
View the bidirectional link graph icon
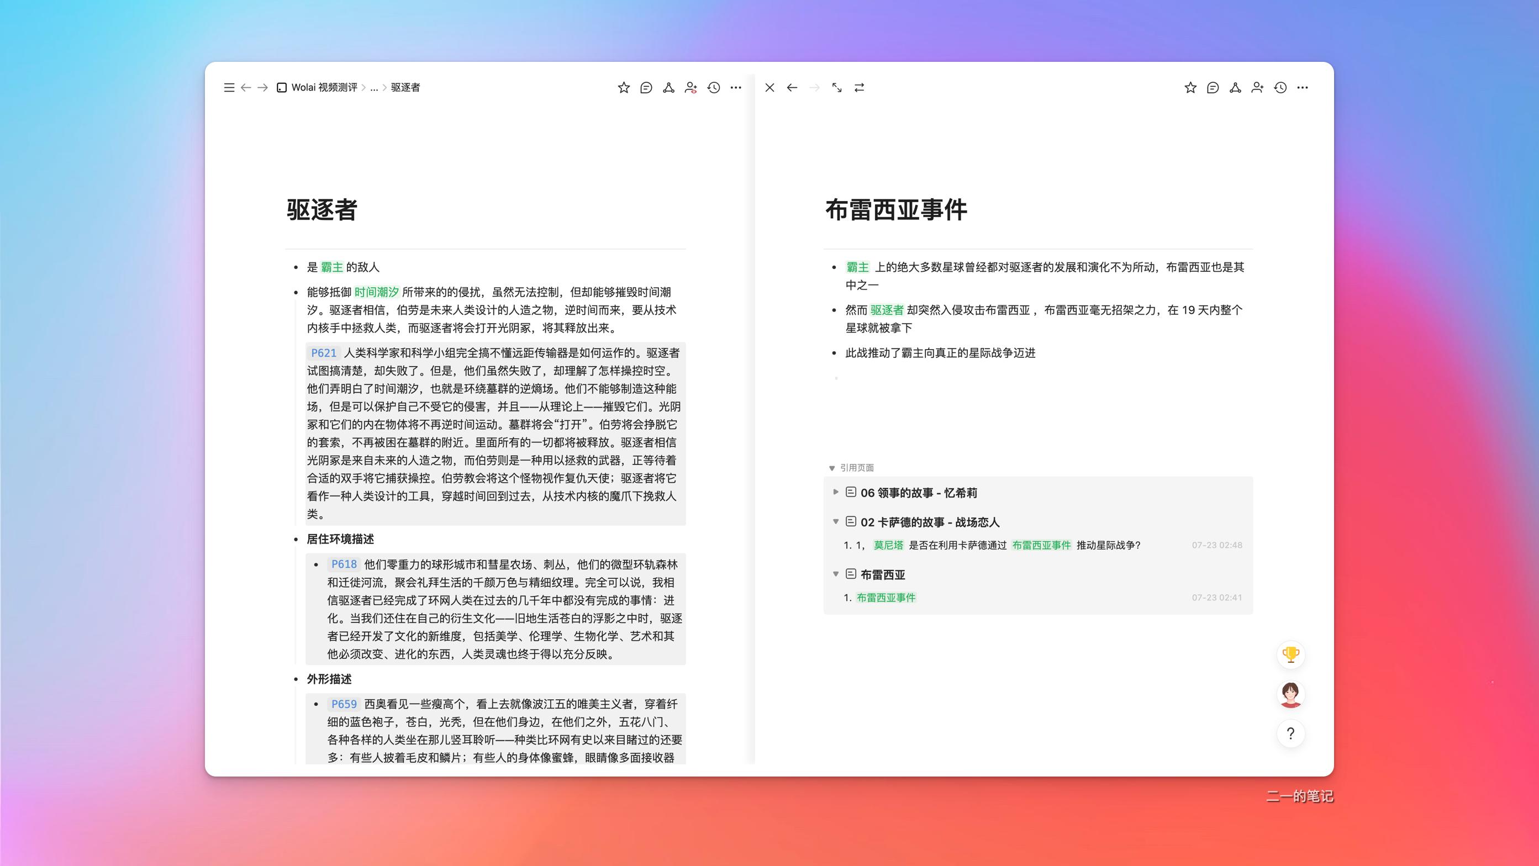tap(668, 87)
